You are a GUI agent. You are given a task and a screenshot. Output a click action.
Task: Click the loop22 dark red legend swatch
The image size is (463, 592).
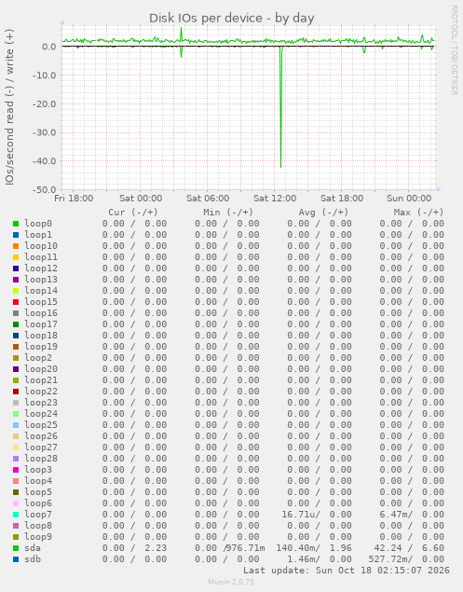(16, 392)
